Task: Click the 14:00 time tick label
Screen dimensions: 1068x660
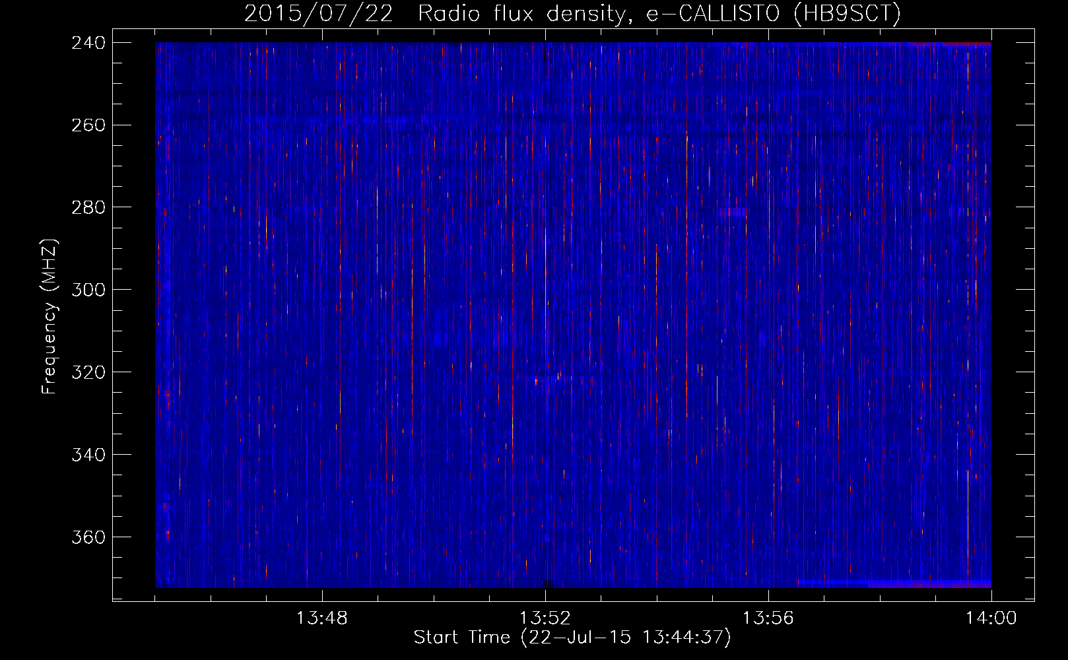Action: pos(991,618)
